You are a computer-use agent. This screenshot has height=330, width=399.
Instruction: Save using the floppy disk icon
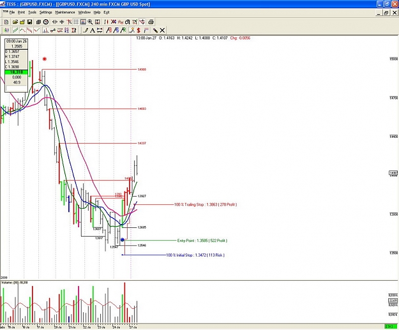30,22
